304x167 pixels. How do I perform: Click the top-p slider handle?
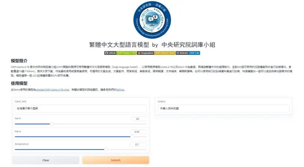point(132,137)
